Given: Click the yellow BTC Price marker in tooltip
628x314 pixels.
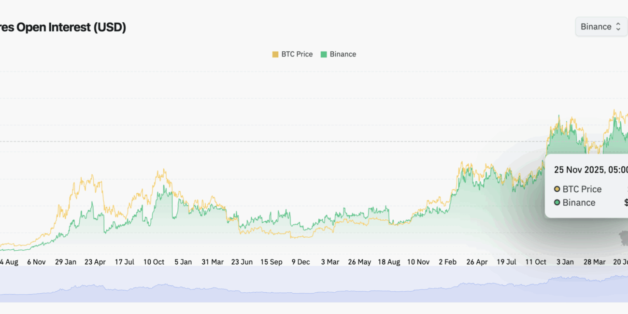Looking at the screenshot, I should click(557, 189).
